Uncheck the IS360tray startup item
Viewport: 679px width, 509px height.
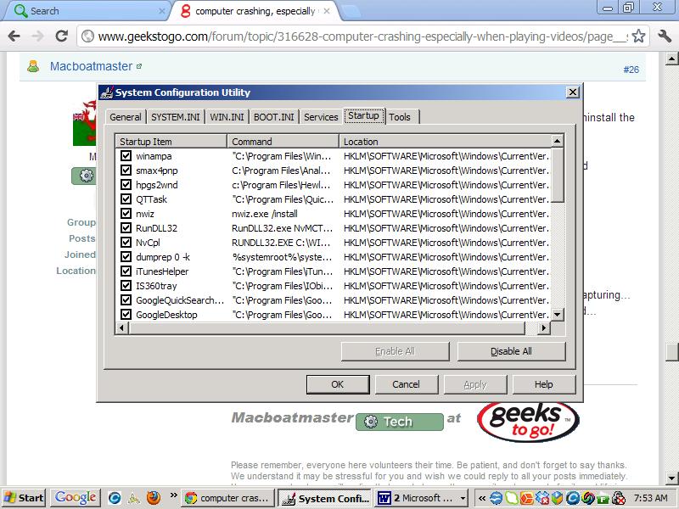coord(126,286)
